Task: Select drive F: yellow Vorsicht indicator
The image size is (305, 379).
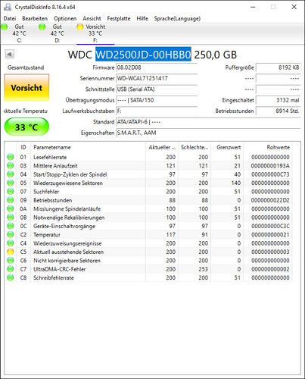Action: [80, 27]
